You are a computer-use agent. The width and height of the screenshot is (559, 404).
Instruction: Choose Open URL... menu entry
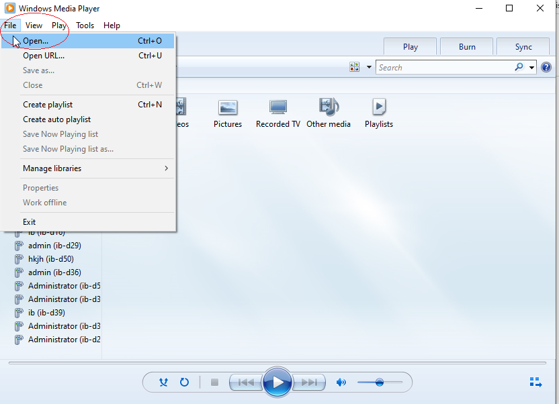[x=88, y=56]
